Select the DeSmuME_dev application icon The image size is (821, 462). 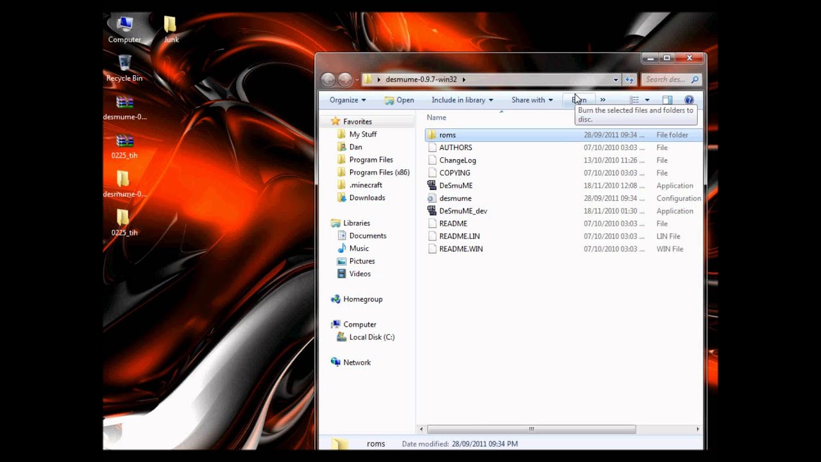(432, 210)
